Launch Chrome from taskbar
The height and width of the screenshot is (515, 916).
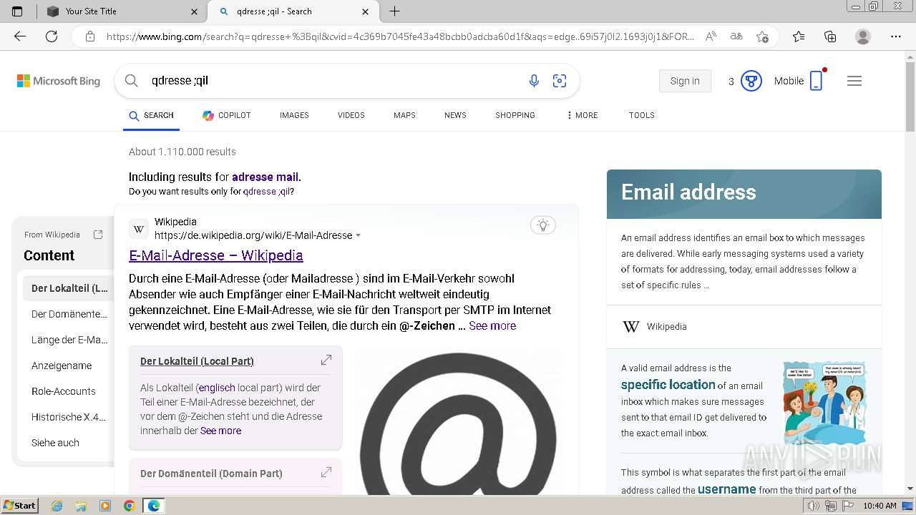(130, 506)
